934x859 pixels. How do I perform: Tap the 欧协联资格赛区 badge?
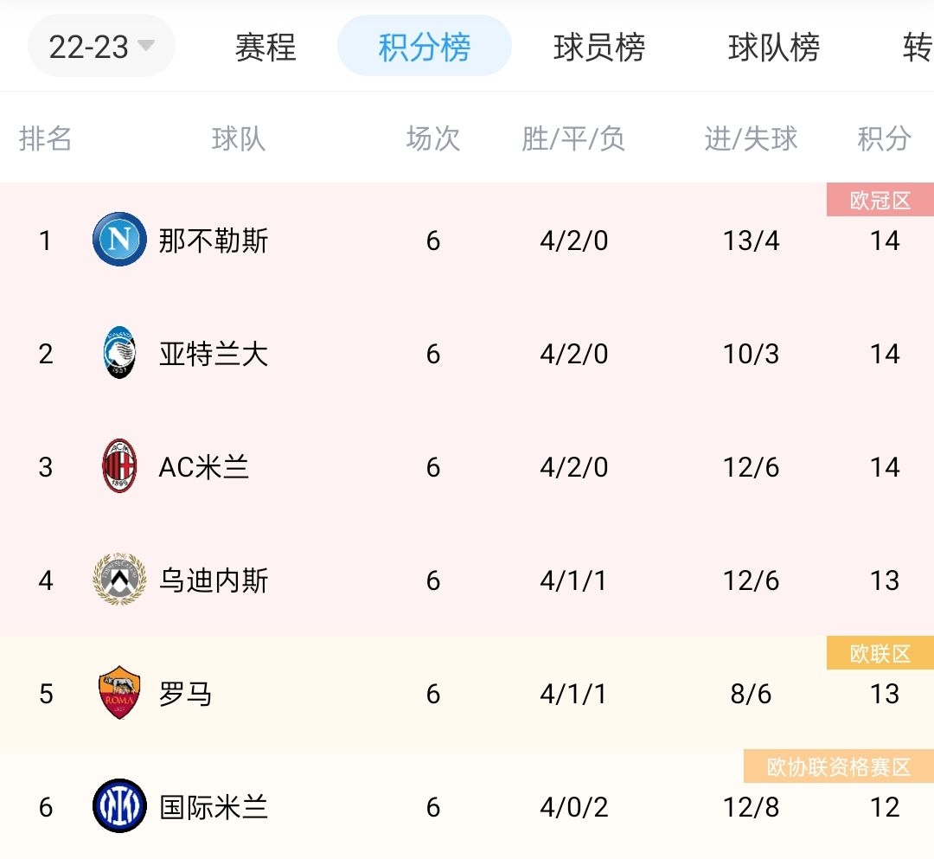(x=839, y=766)
